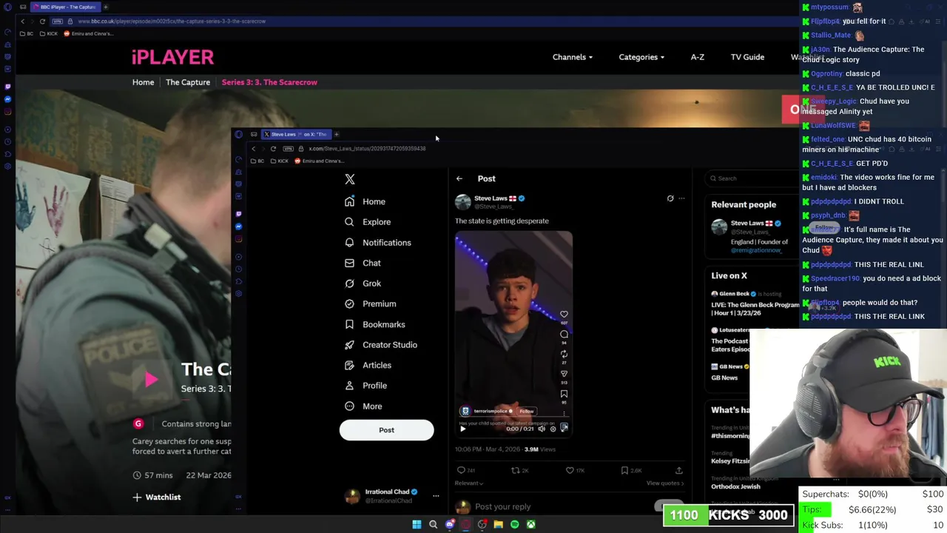The width and height of the screenshot is (947, 533).
Task: Click the share upload icon on the tweet
Action: [679, 470]
